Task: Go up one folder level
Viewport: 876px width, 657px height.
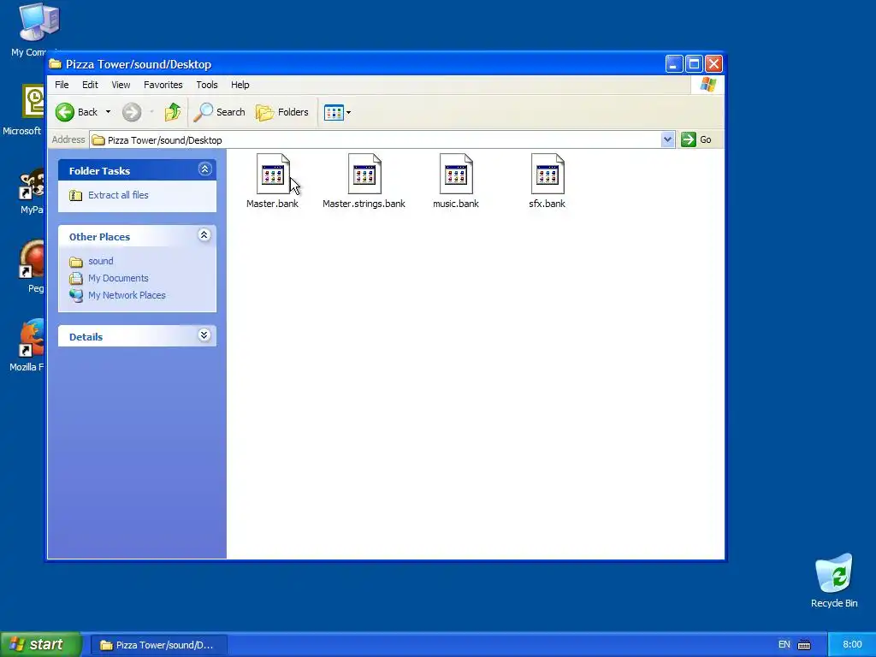Action: (173, 112)
